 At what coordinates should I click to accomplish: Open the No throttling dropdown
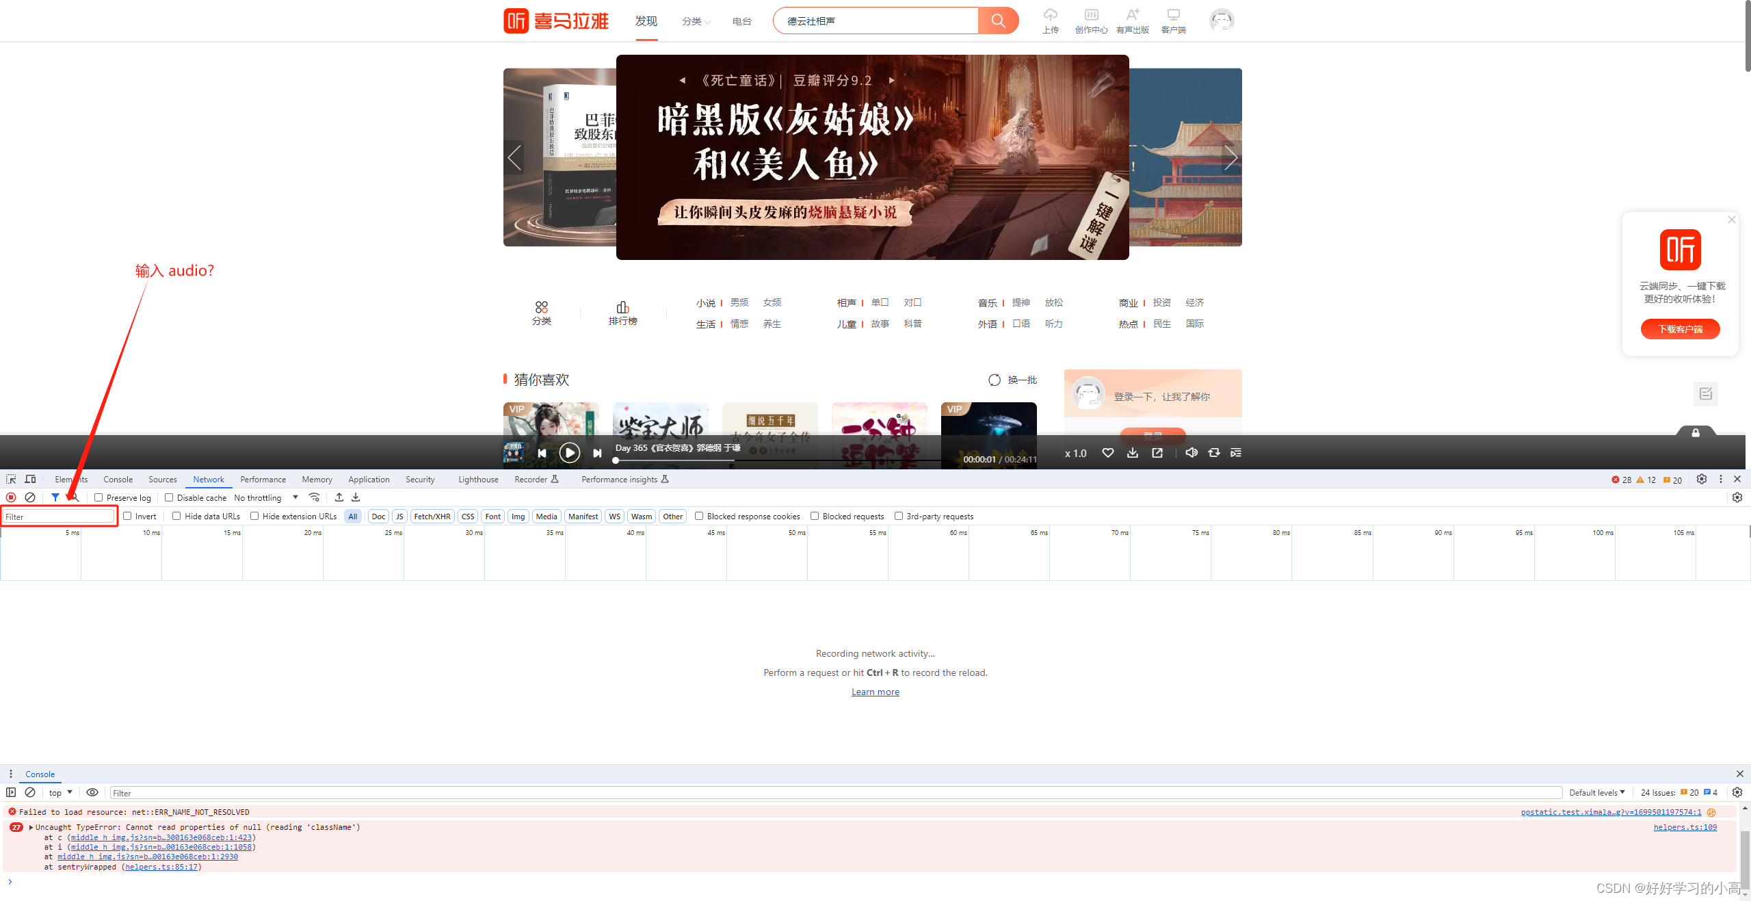click(265, 497)
